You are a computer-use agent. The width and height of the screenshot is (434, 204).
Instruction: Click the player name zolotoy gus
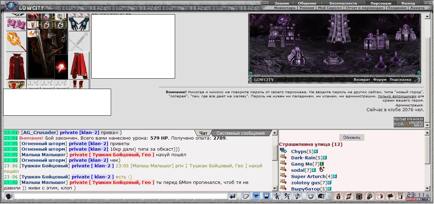(306, 183)
